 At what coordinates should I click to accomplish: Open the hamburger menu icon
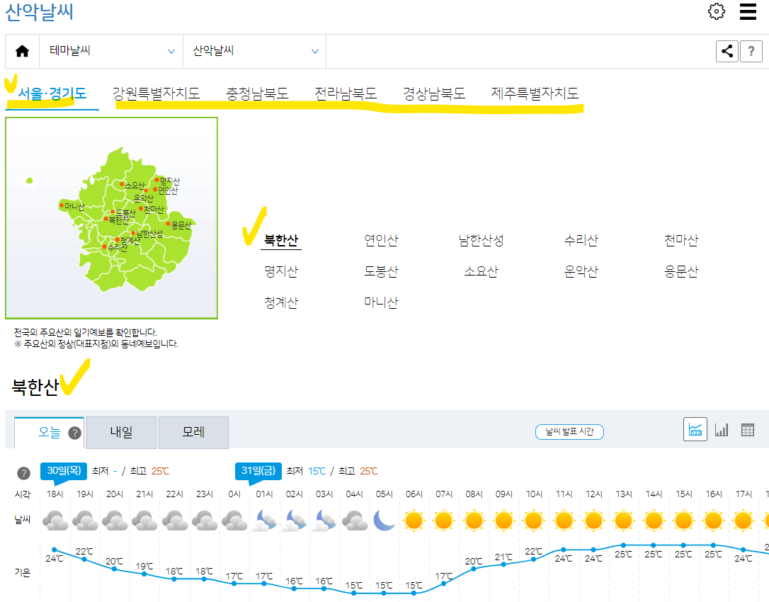[x=748, y=12]
